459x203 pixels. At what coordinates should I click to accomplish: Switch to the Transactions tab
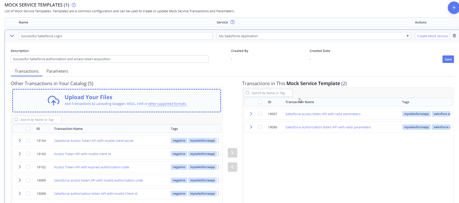(26, 71)
